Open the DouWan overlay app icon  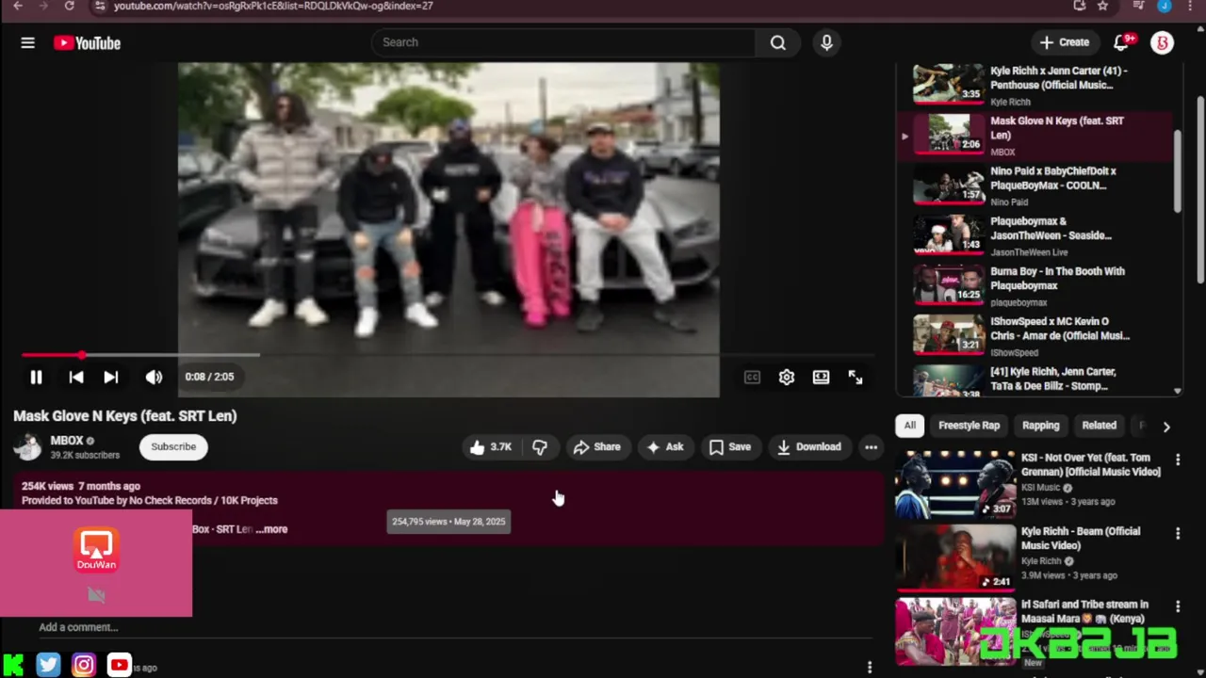pyautogui.click(x=96, y=551)
